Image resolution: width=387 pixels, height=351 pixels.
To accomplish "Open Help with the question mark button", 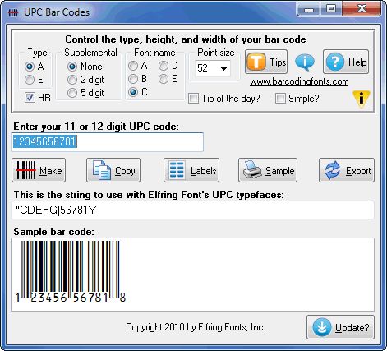I will 346,62.
